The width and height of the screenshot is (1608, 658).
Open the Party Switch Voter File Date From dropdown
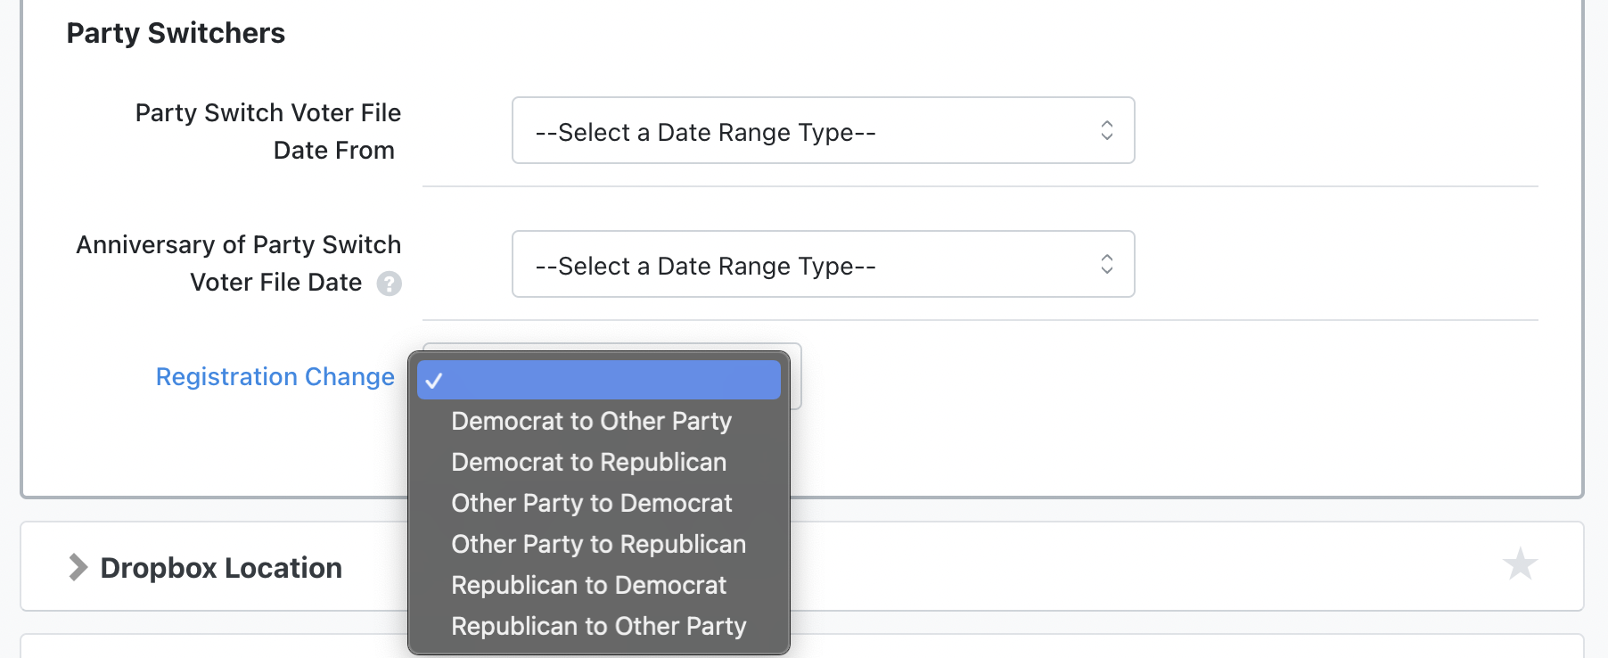(x=822, y=131)
